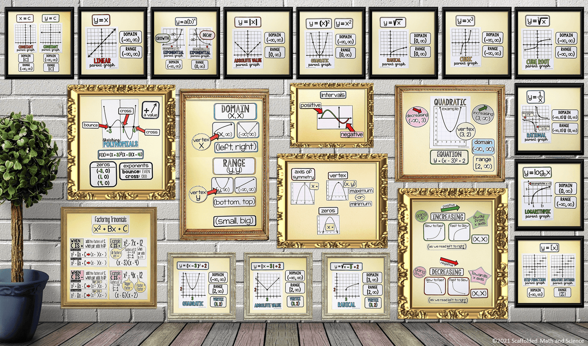Image resolution: width=588 pixels, height=346 pixels.
Task: Select the y=[x] STEP FUNCTION poster
Action: tap(549, 272)
